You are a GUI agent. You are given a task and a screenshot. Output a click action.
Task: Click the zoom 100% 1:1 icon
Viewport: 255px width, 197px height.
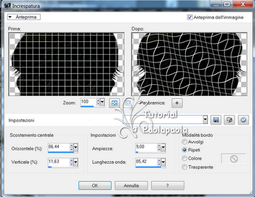tap(128, 103)
